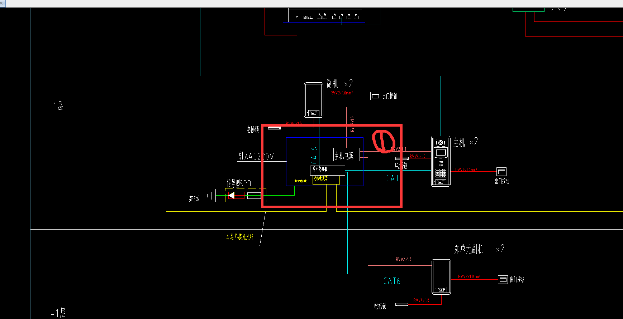The image size is (623, 319).
Task: Click the RVV2×1.0mm² label right of the 主机
Action: click(x=466, y=170)
